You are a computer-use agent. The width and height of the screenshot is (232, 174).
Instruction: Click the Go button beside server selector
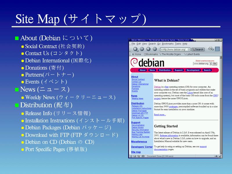[x=215, y=64]
